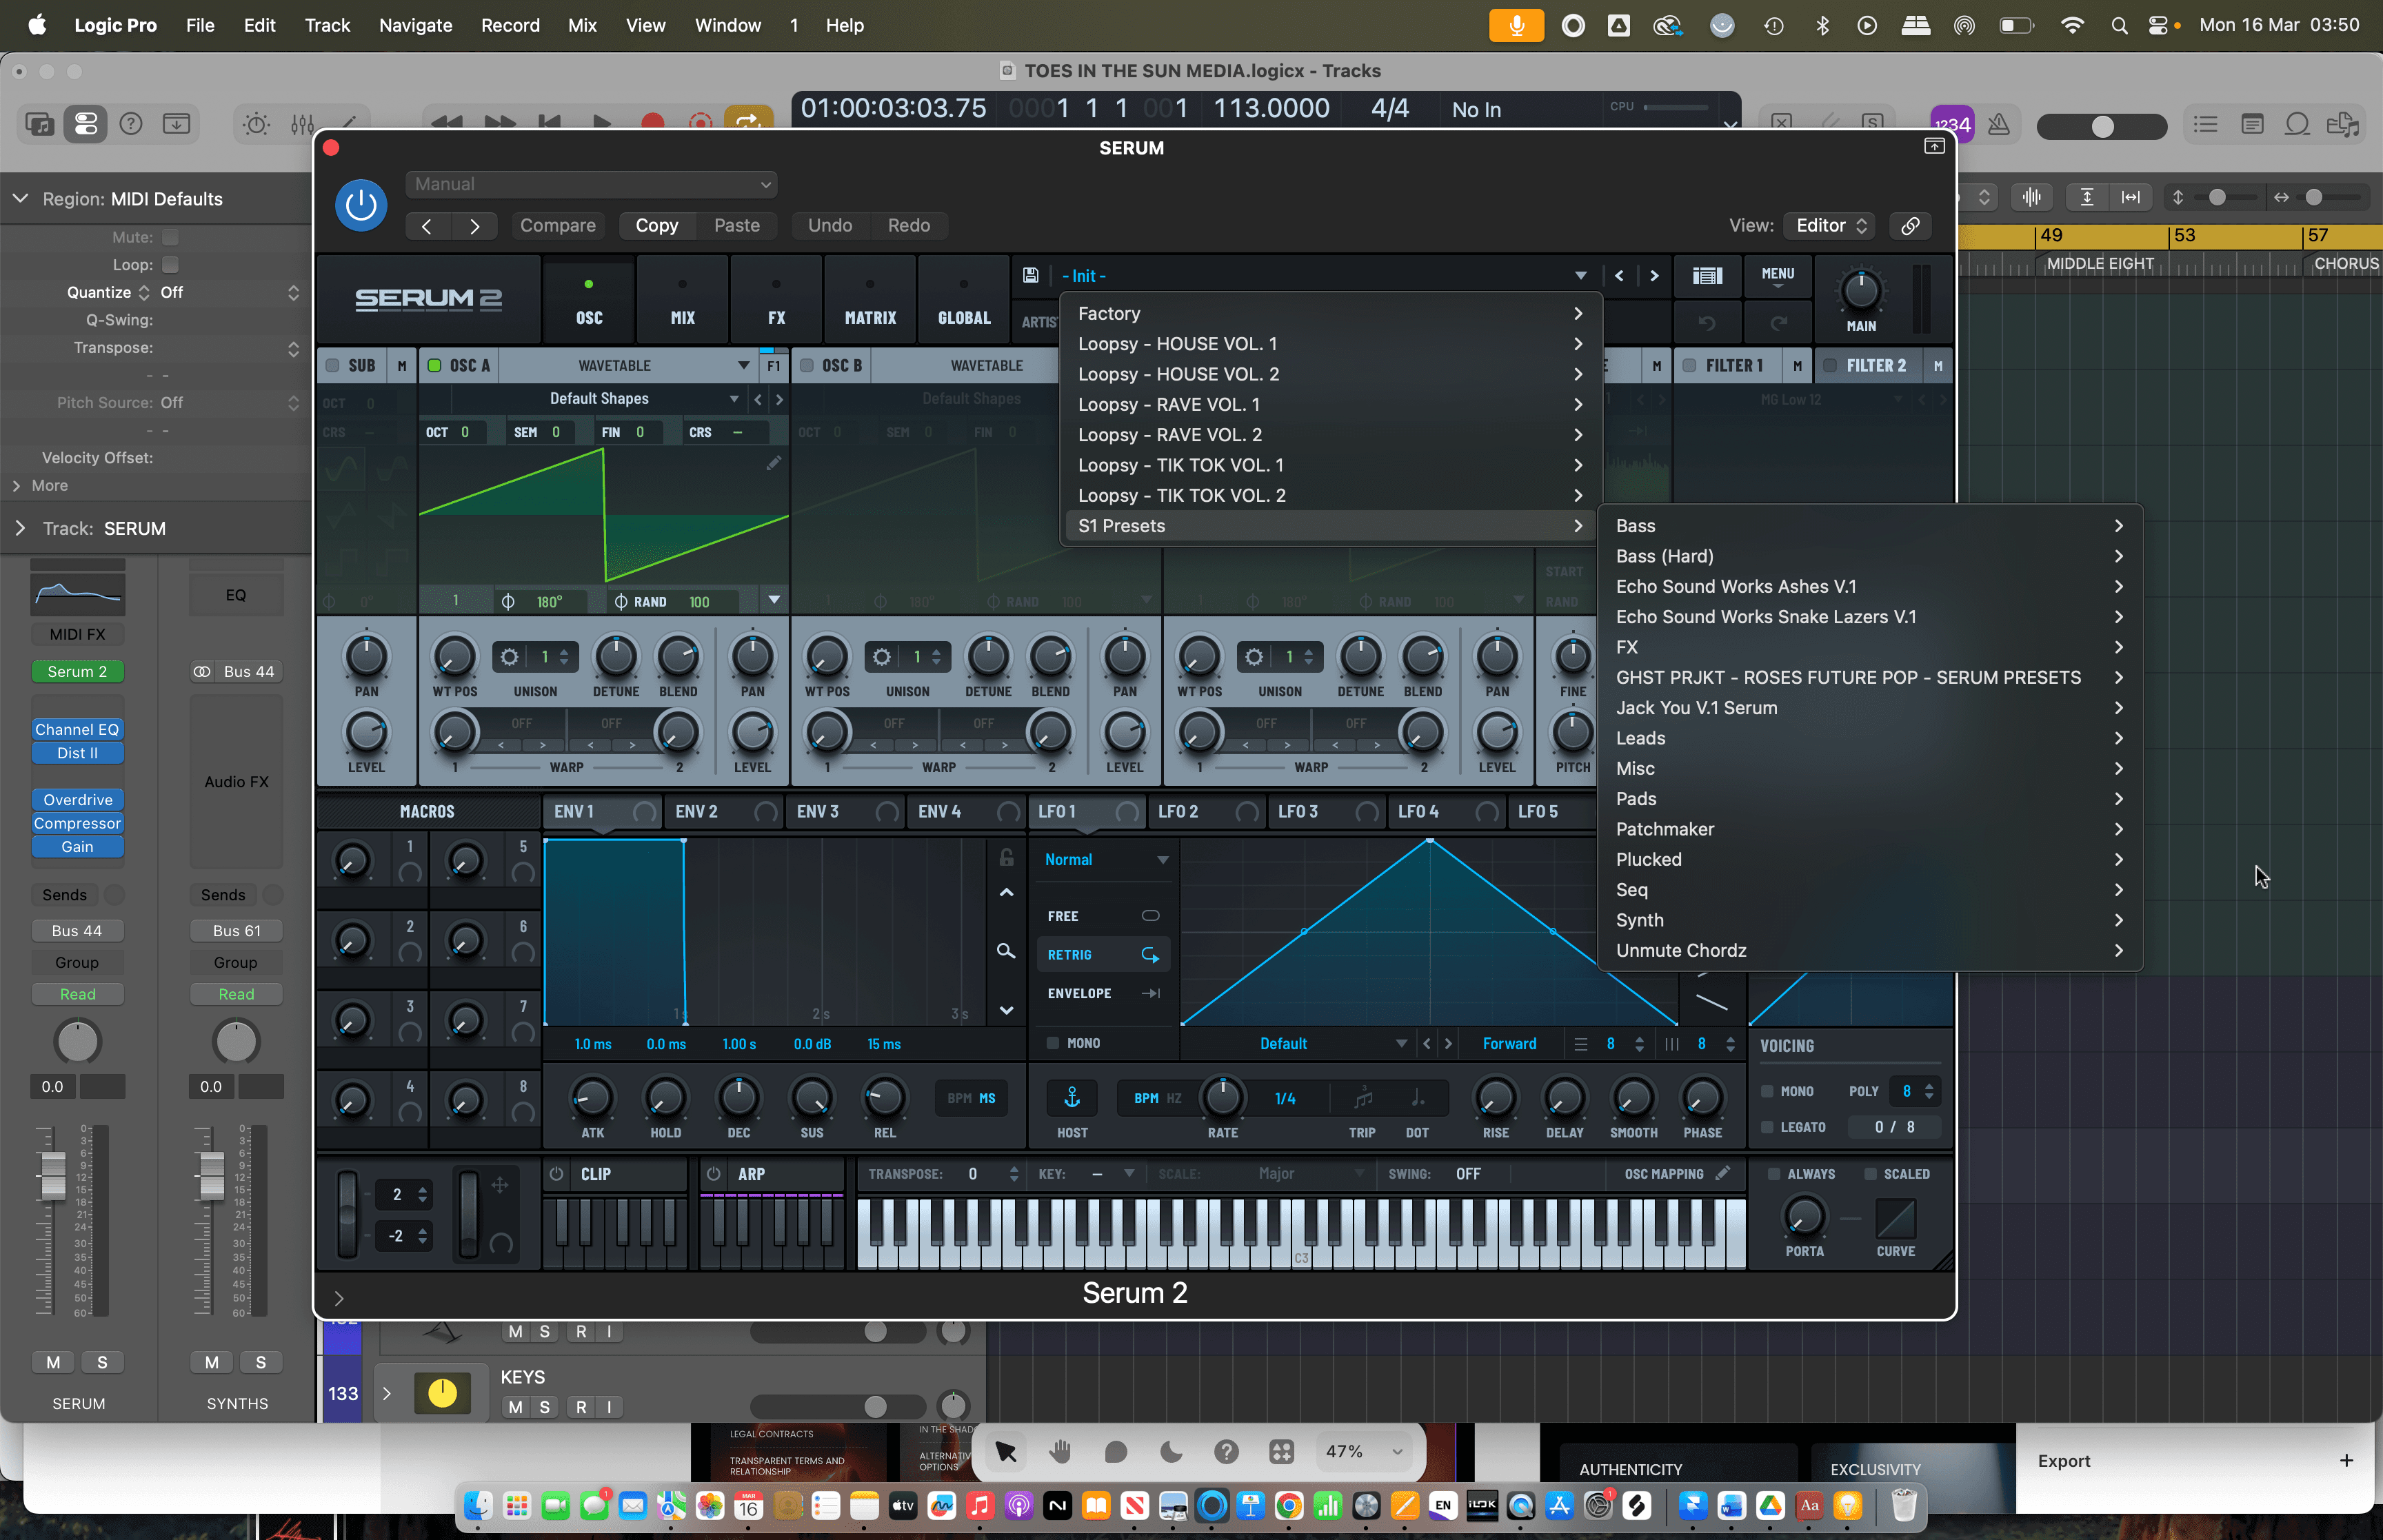
Task: Open the preset browser list icon
Action: (x=1707, y=275)
